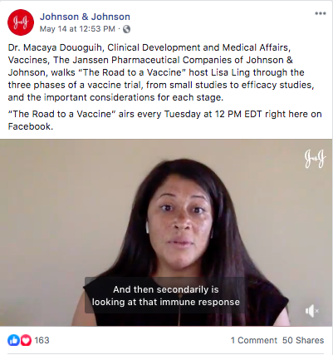
Task: Click the Lisa Ling name in description
Action: pos(230,72)
